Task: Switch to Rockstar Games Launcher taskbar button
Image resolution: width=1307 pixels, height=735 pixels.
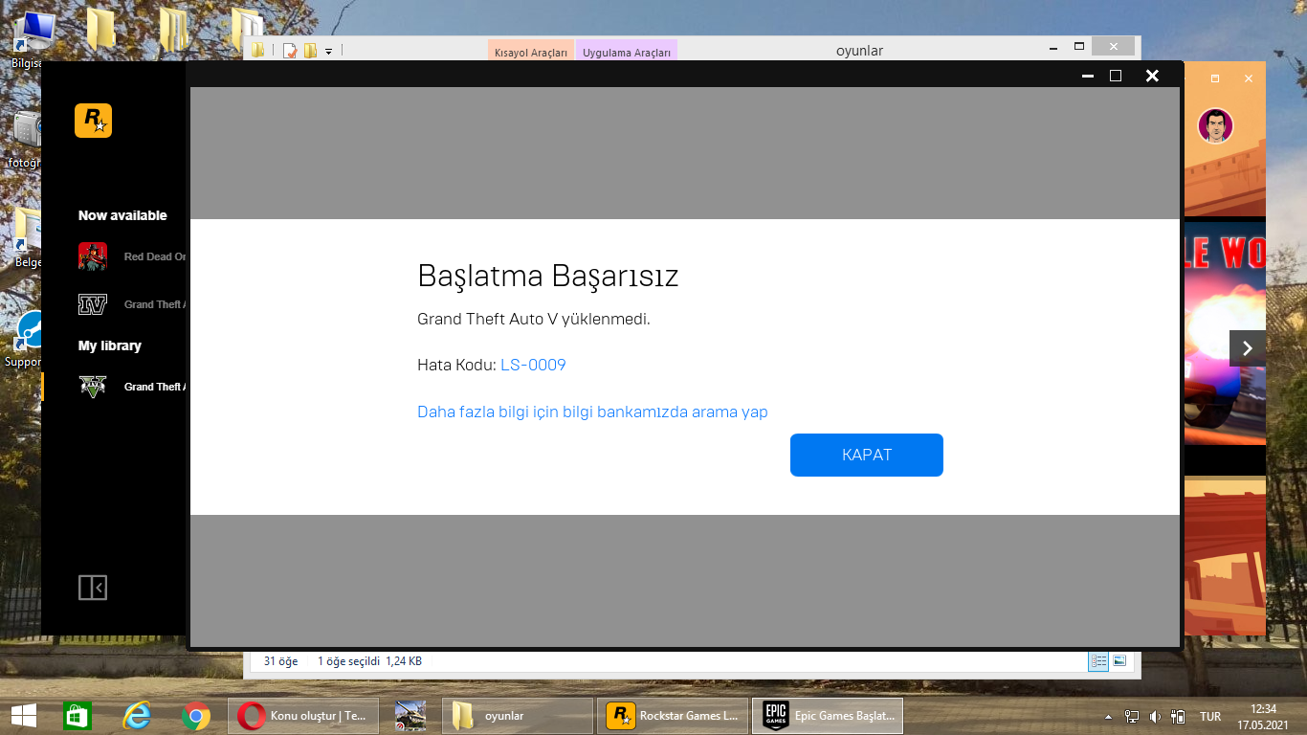Action: coord(673,715)
